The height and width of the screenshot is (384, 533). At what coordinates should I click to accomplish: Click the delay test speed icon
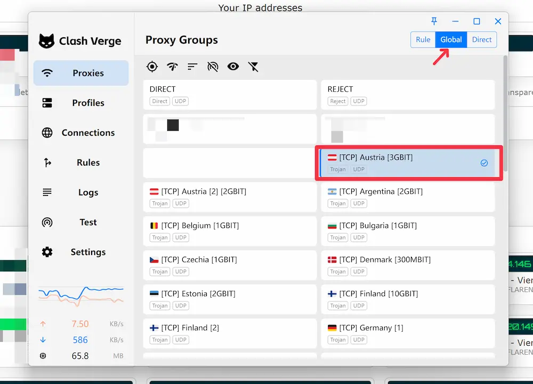click(x=172, y=67)
